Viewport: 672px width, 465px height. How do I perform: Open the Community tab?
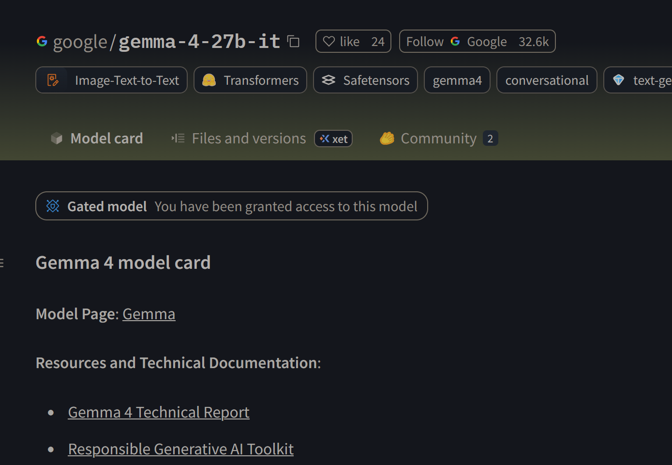point(438,139)
